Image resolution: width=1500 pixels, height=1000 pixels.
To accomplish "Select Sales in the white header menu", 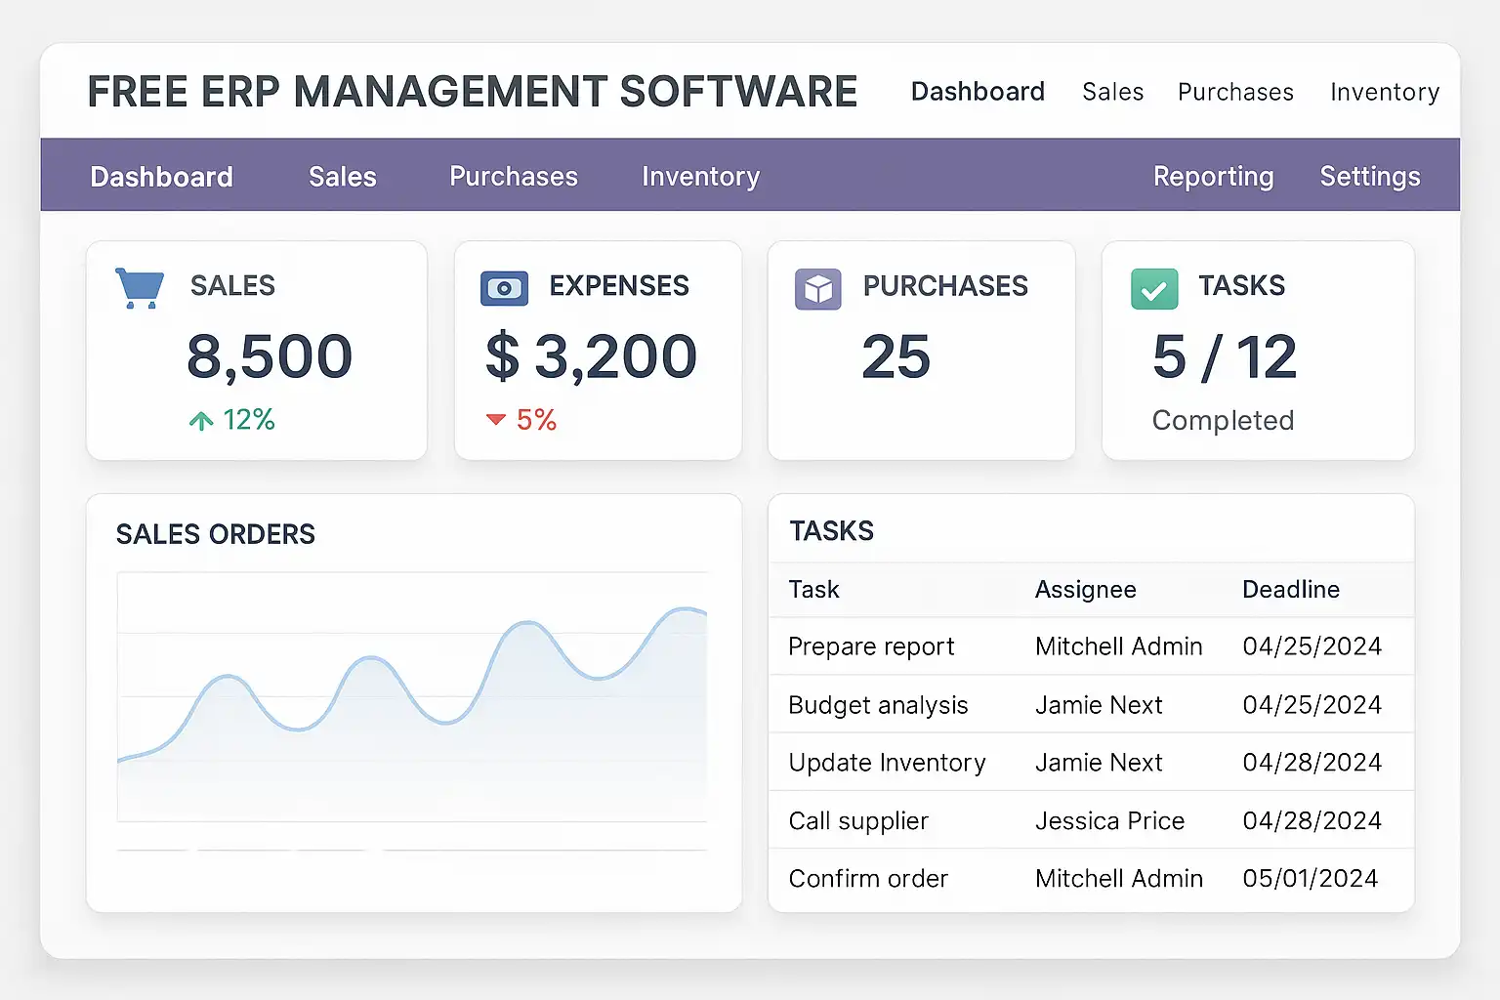I will tap(1112, 92).
